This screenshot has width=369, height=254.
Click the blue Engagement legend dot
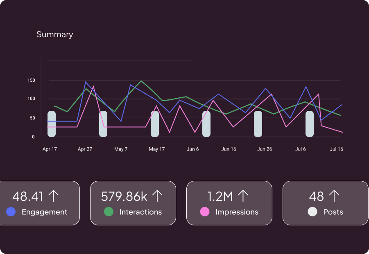click(11, 212)
